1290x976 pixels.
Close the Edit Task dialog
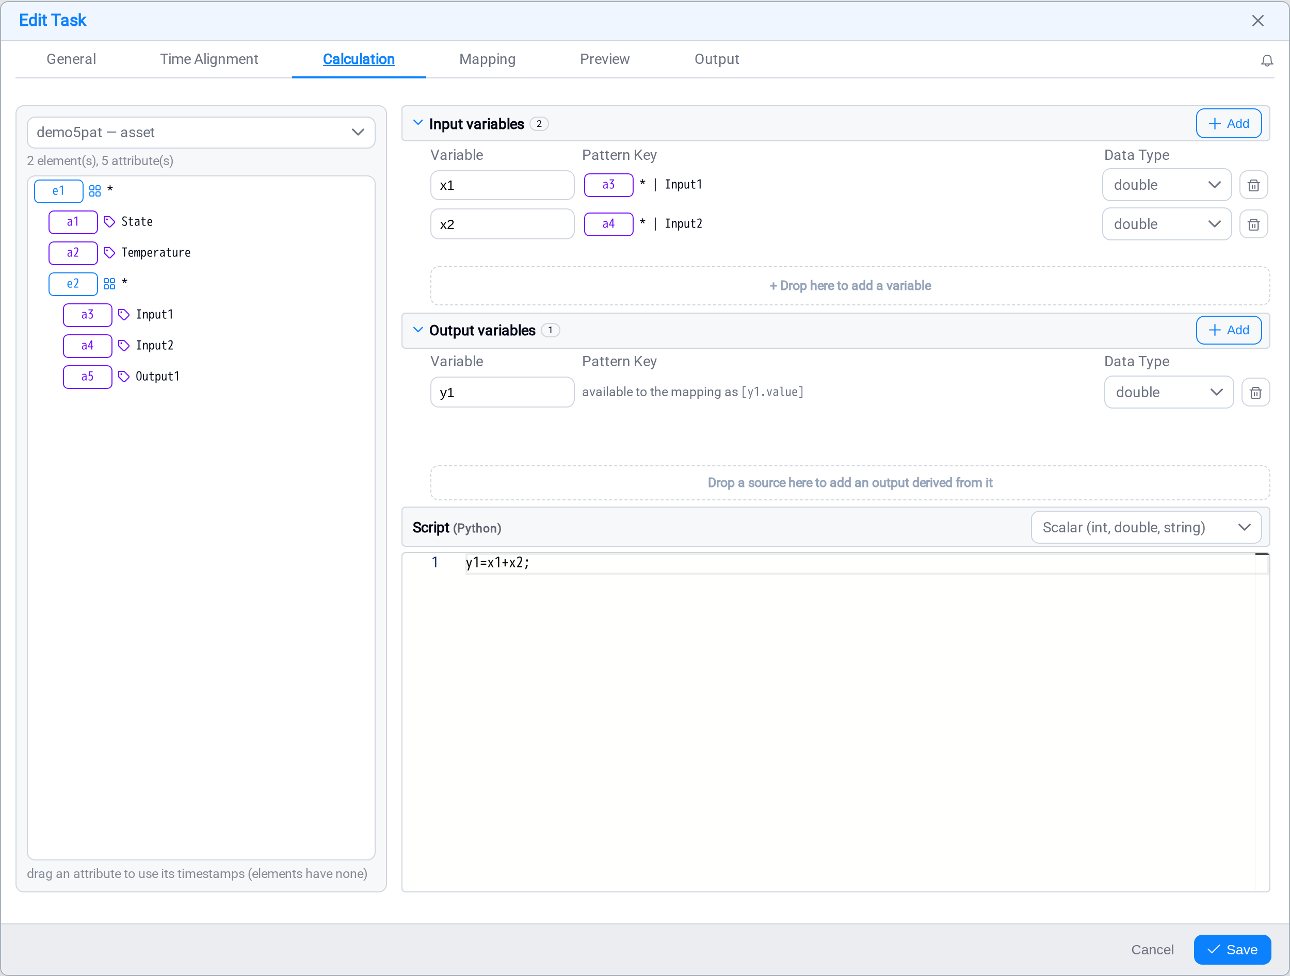1257,21
